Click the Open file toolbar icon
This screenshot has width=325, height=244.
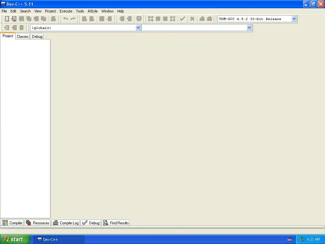coord(14,19)
